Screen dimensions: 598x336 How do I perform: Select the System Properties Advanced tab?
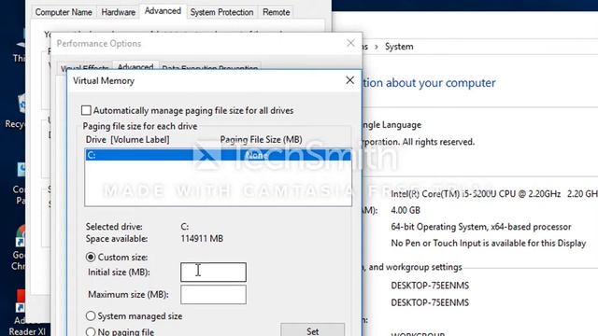pyautogui.click(x=163, y=11)
